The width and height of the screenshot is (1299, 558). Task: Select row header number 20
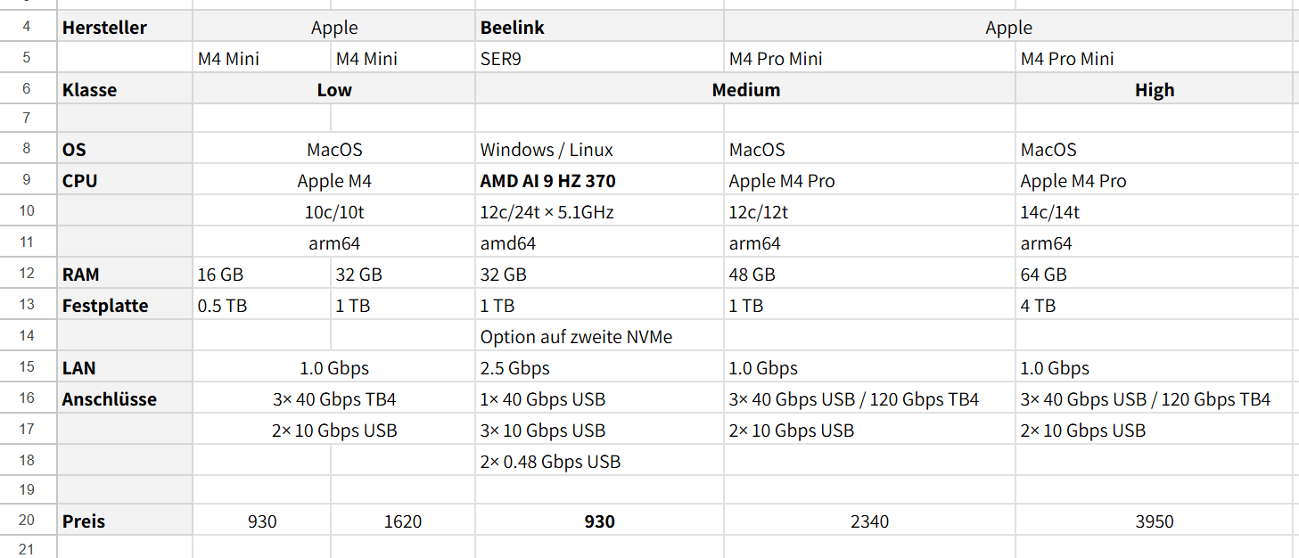29,521
